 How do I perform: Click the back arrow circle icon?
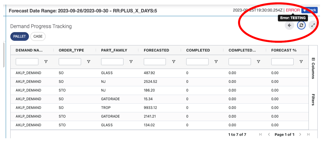coord(289,26)
